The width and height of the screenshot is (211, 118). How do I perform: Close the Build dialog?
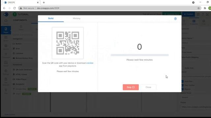[x=148, y=87]
